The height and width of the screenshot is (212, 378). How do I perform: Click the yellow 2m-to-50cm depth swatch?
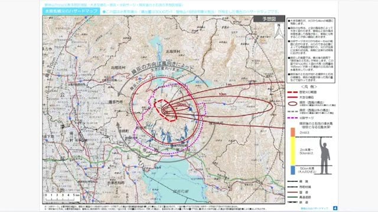click(x=293, y=151)
